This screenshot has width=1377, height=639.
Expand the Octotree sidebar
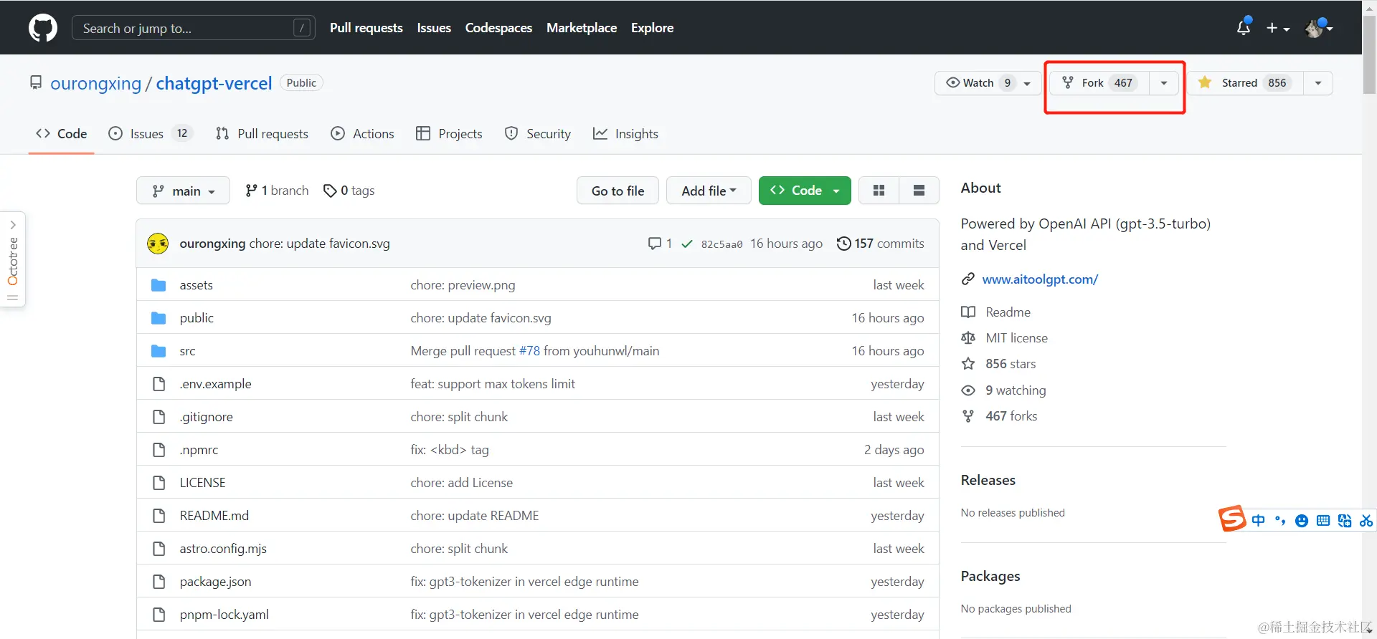point(12,259)
